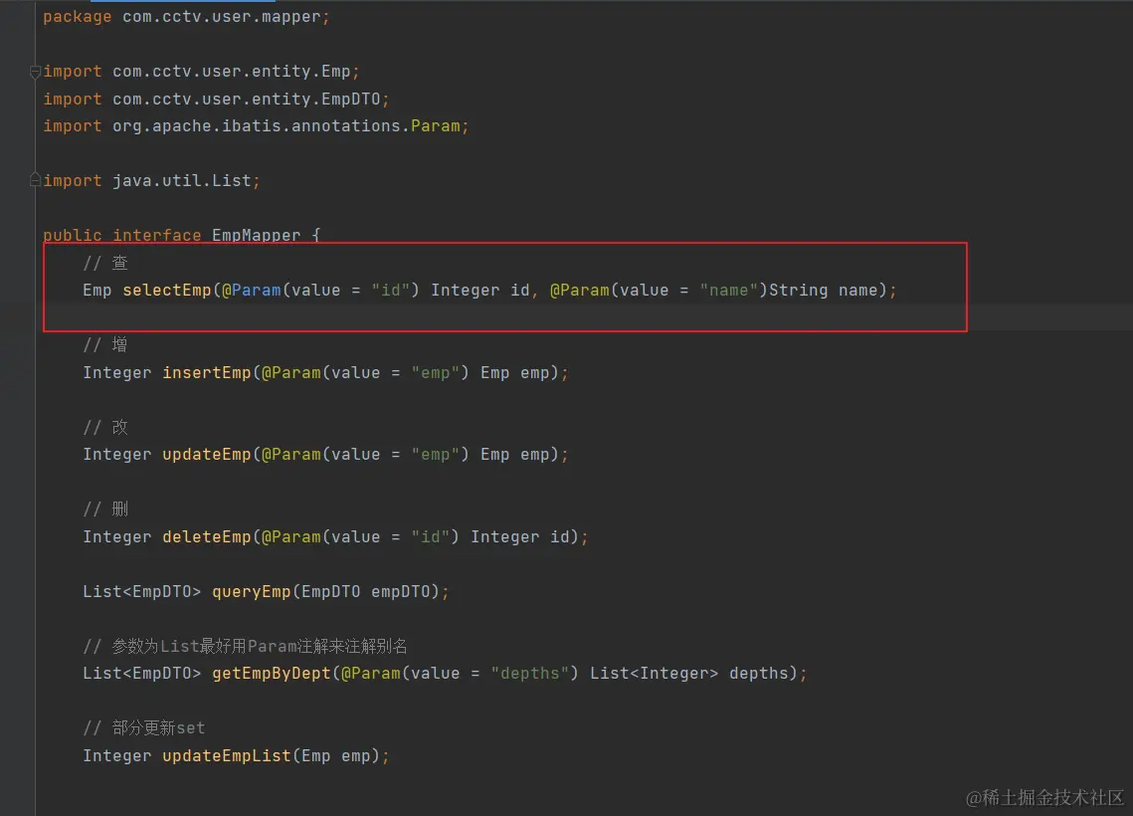1133x816 pixels.
Task: Click the comment ending in set
Action: [x=144, y=727]
